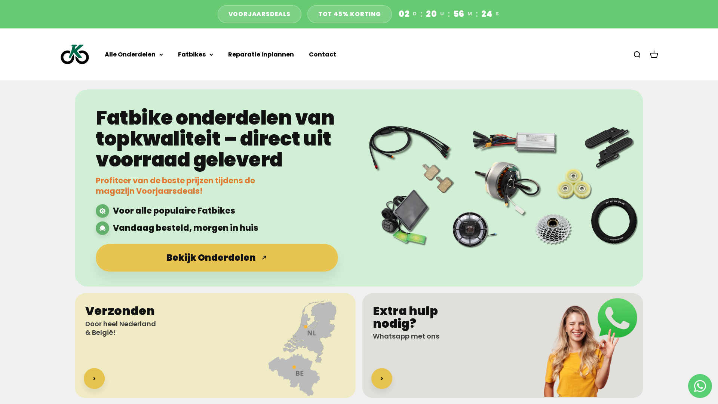
Task: Click the arrow button on Extra hulp card
Action: click(382, 379)
